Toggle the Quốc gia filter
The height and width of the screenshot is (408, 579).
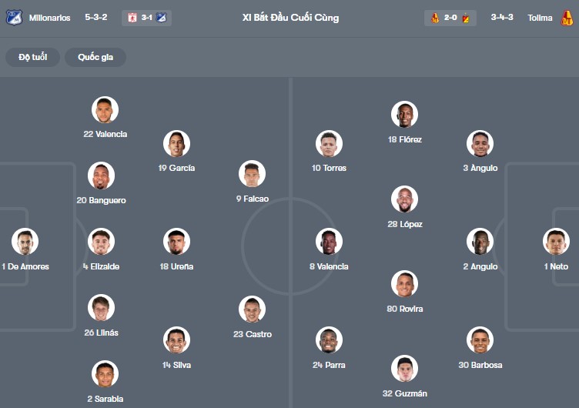tap(95, 57)
